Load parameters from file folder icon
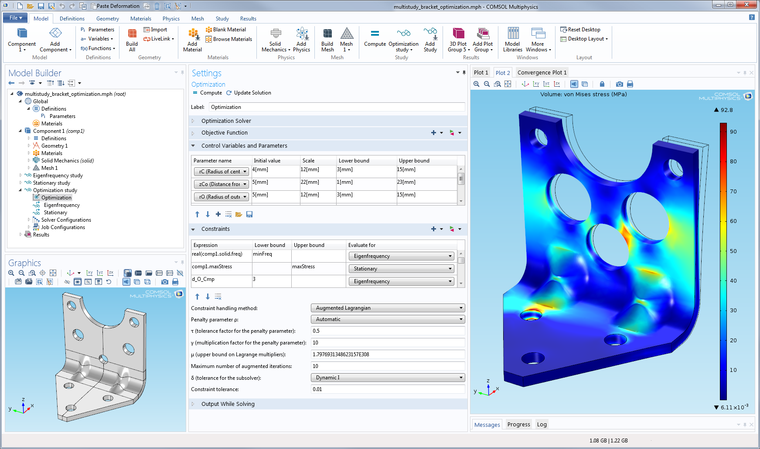This screenshot has width=760, height=449. 239,214
